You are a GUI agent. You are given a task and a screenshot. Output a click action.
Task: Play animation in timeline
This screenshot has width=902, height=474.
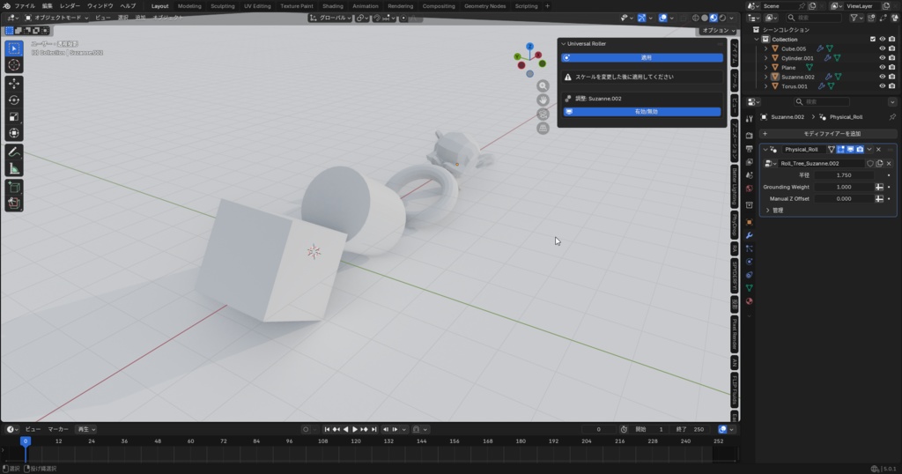[x=355, y=430]
